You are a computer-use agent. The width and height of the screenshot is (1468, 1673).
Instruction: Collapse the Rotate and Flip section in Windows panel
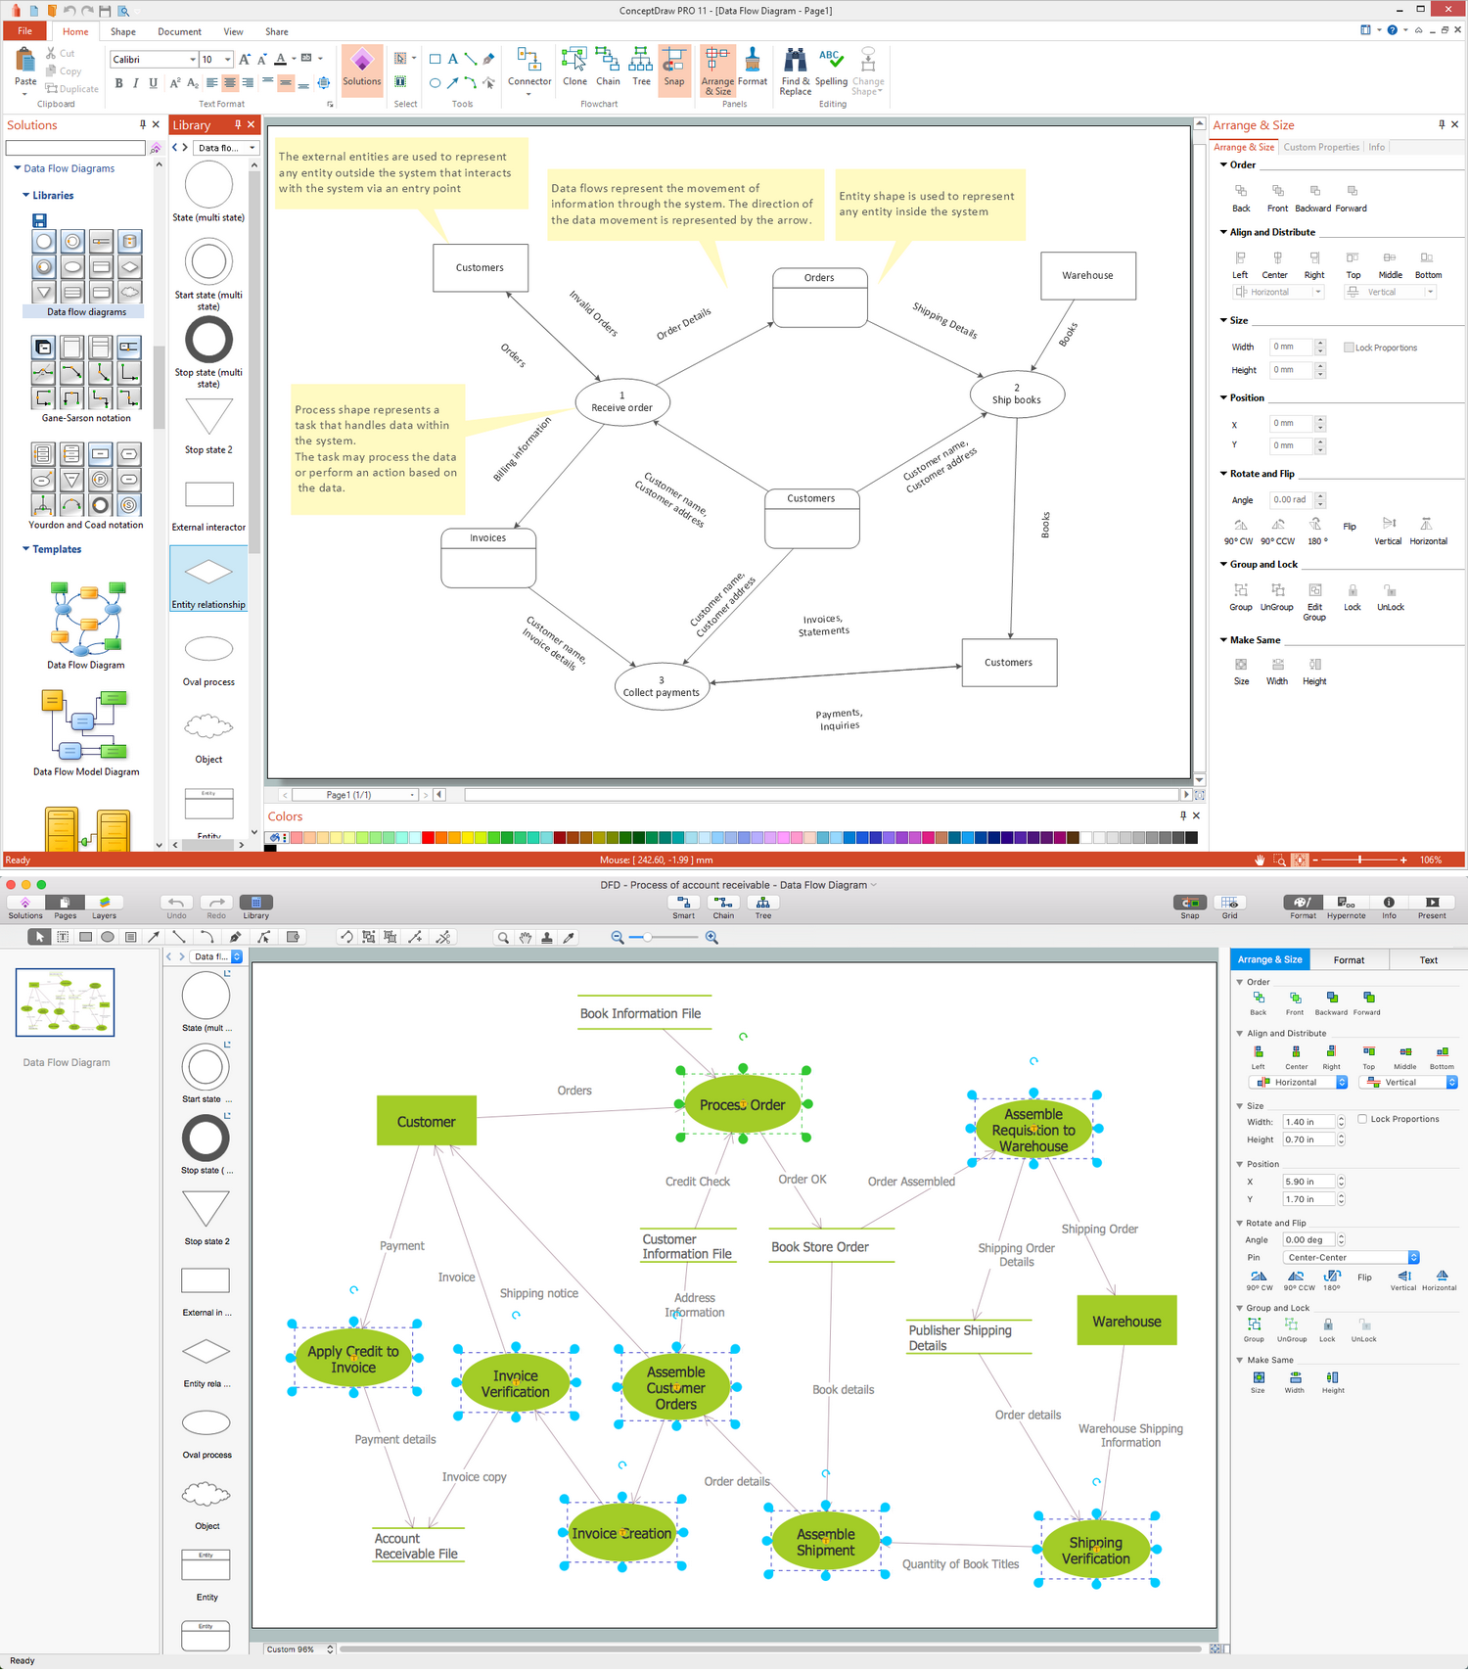tap(1223, 474)
